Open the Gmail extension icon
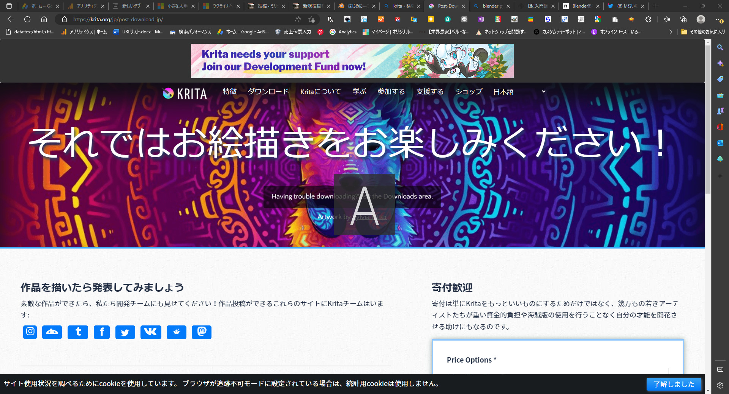The image size is (729, 394). point(398,19)
